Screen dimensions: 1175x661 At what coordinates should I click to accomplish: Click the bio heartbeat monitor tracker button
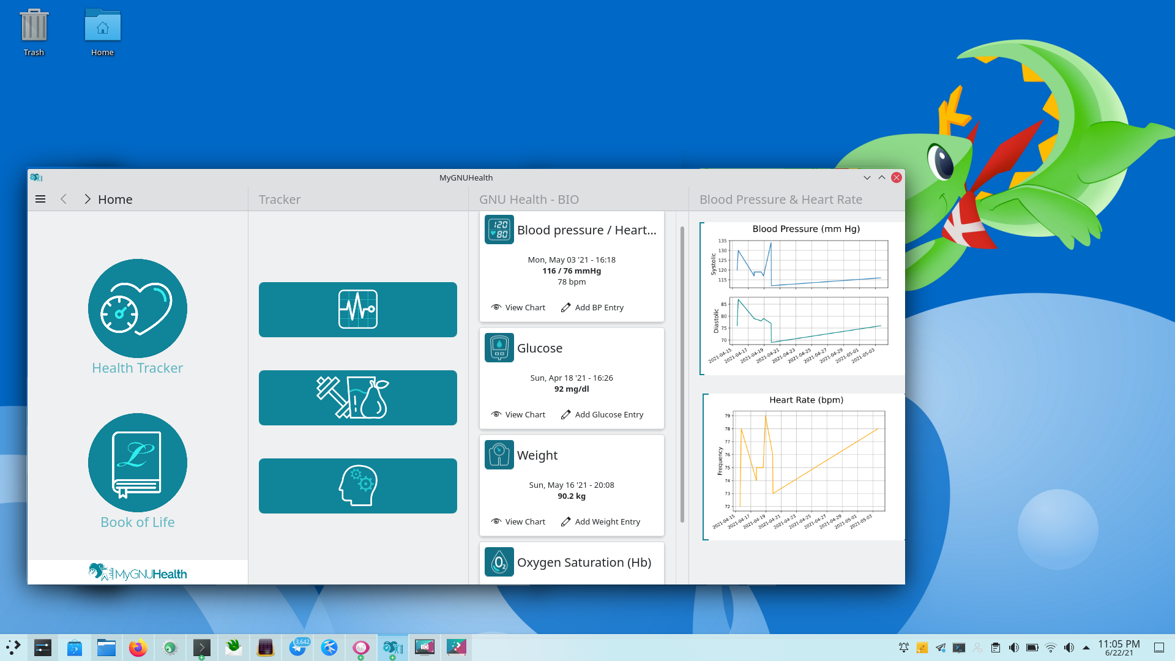pos(357,310)
